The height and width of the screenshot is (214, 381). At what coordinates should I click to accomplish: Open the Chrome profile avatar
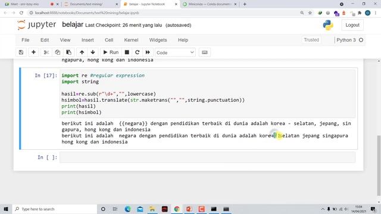[368, 13]
